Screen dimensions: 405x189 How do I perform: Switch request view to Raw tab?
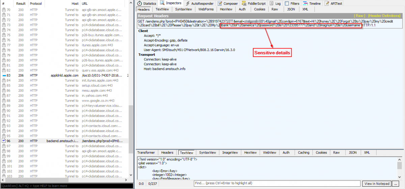(x=275, y=9)
